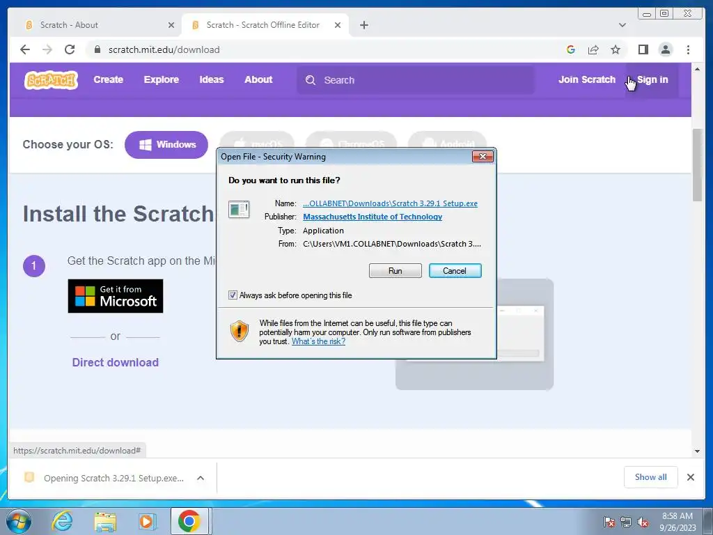Expand the tab search dropdown arrow
This screenshot has width=713, height=535.
click(x=622, y=25)
